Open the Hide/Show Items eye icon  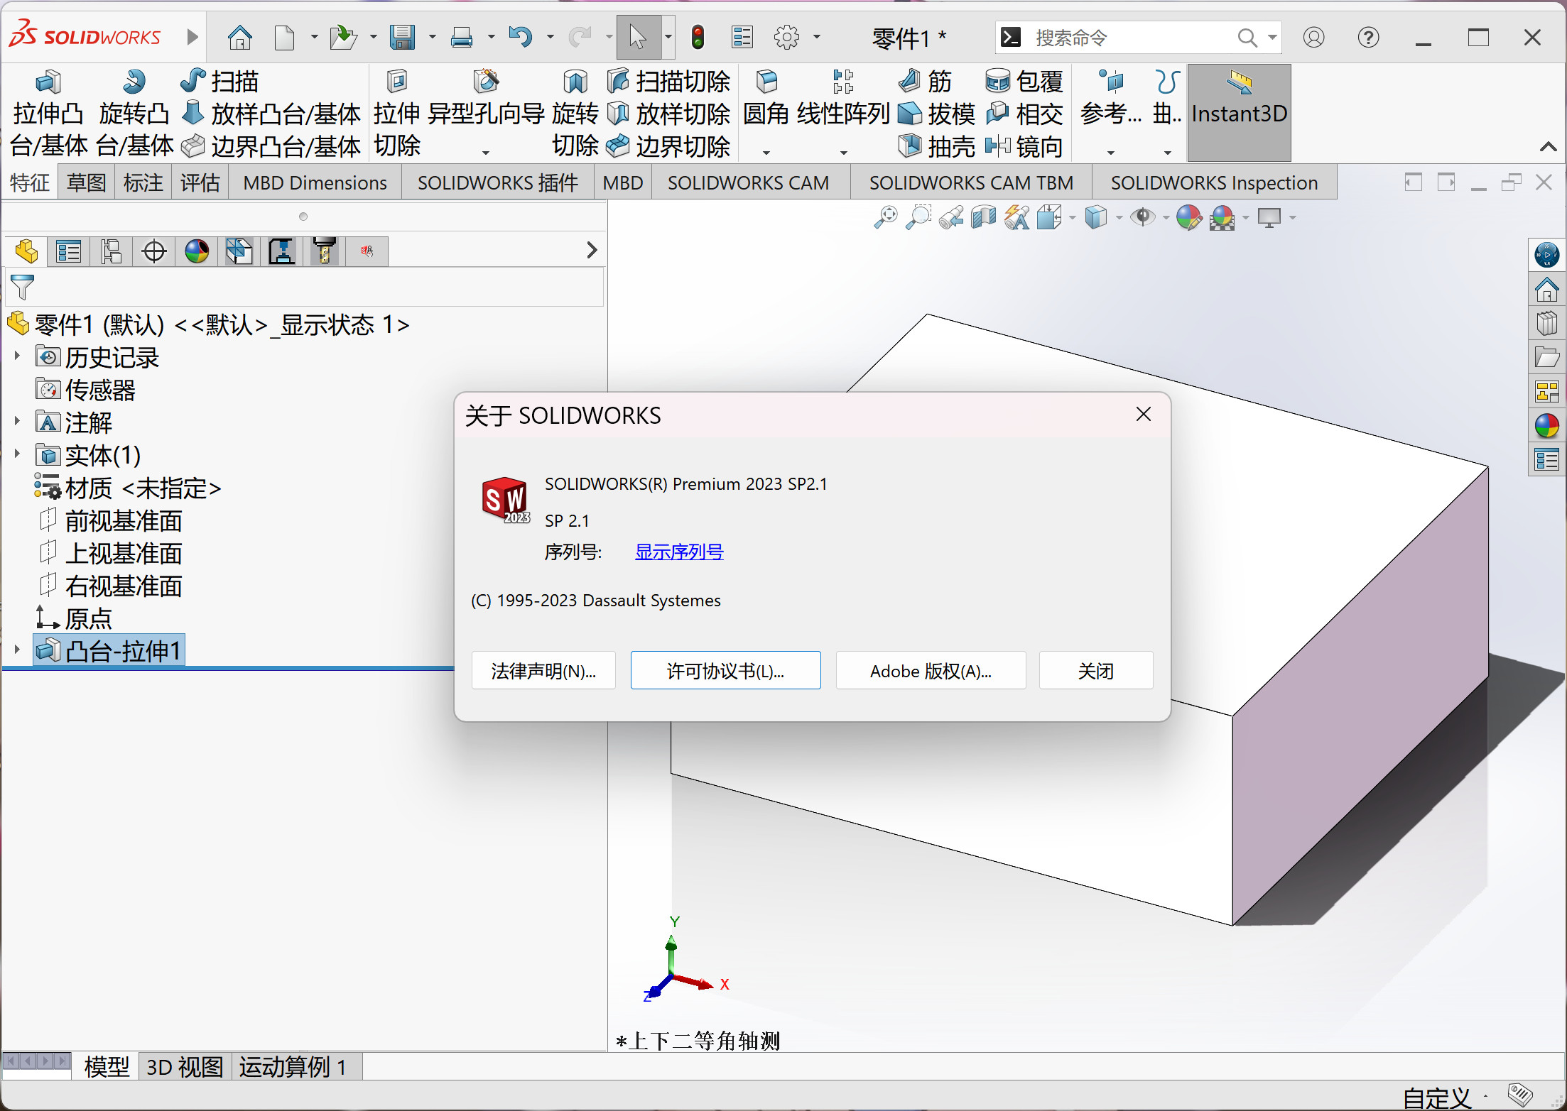(1143, 217)
